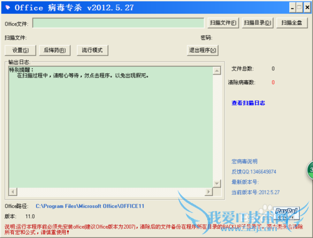Click the 后悔药(R) restore button
This screenshot has width=313, height=238.
54,50
